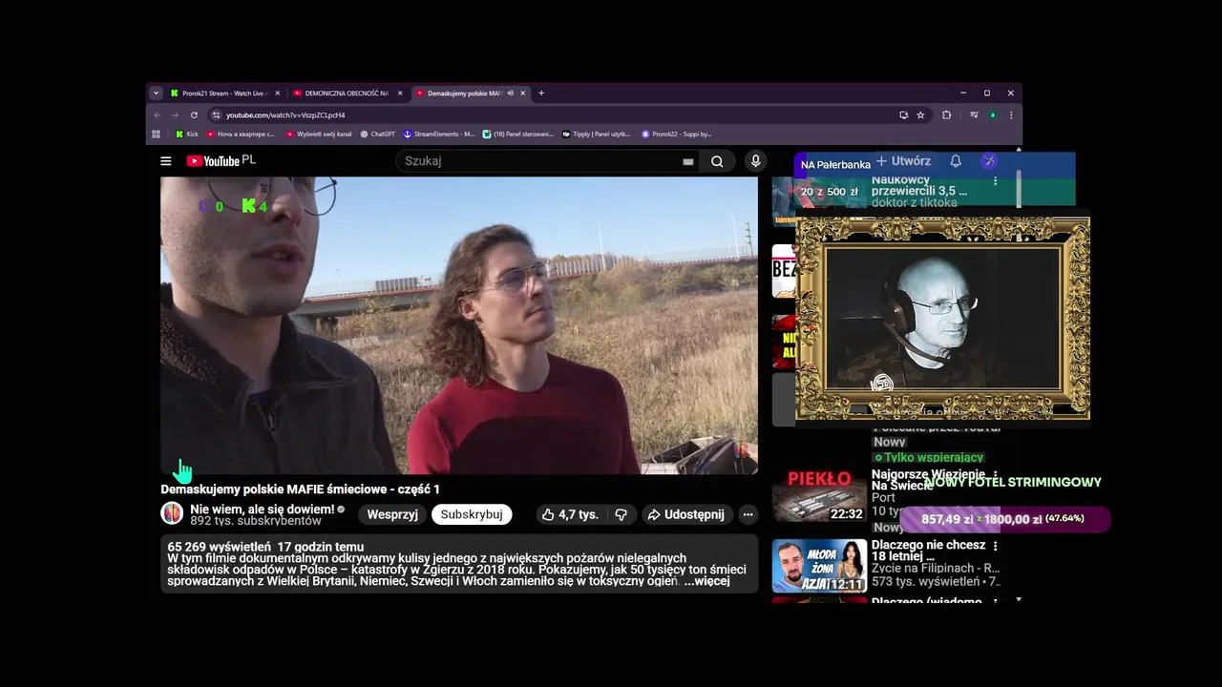Open Chrome three-dot menu

tap(1011, 114)
